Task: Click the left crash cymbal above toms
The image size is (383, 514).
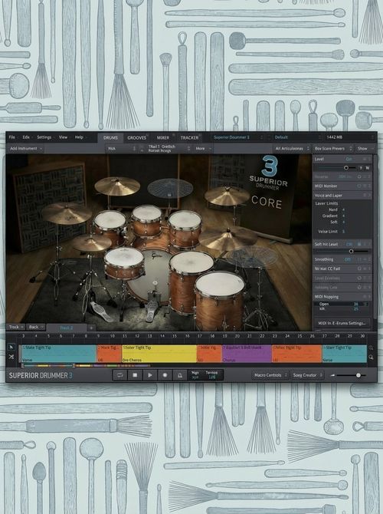Action: click(x=117, y=186)
